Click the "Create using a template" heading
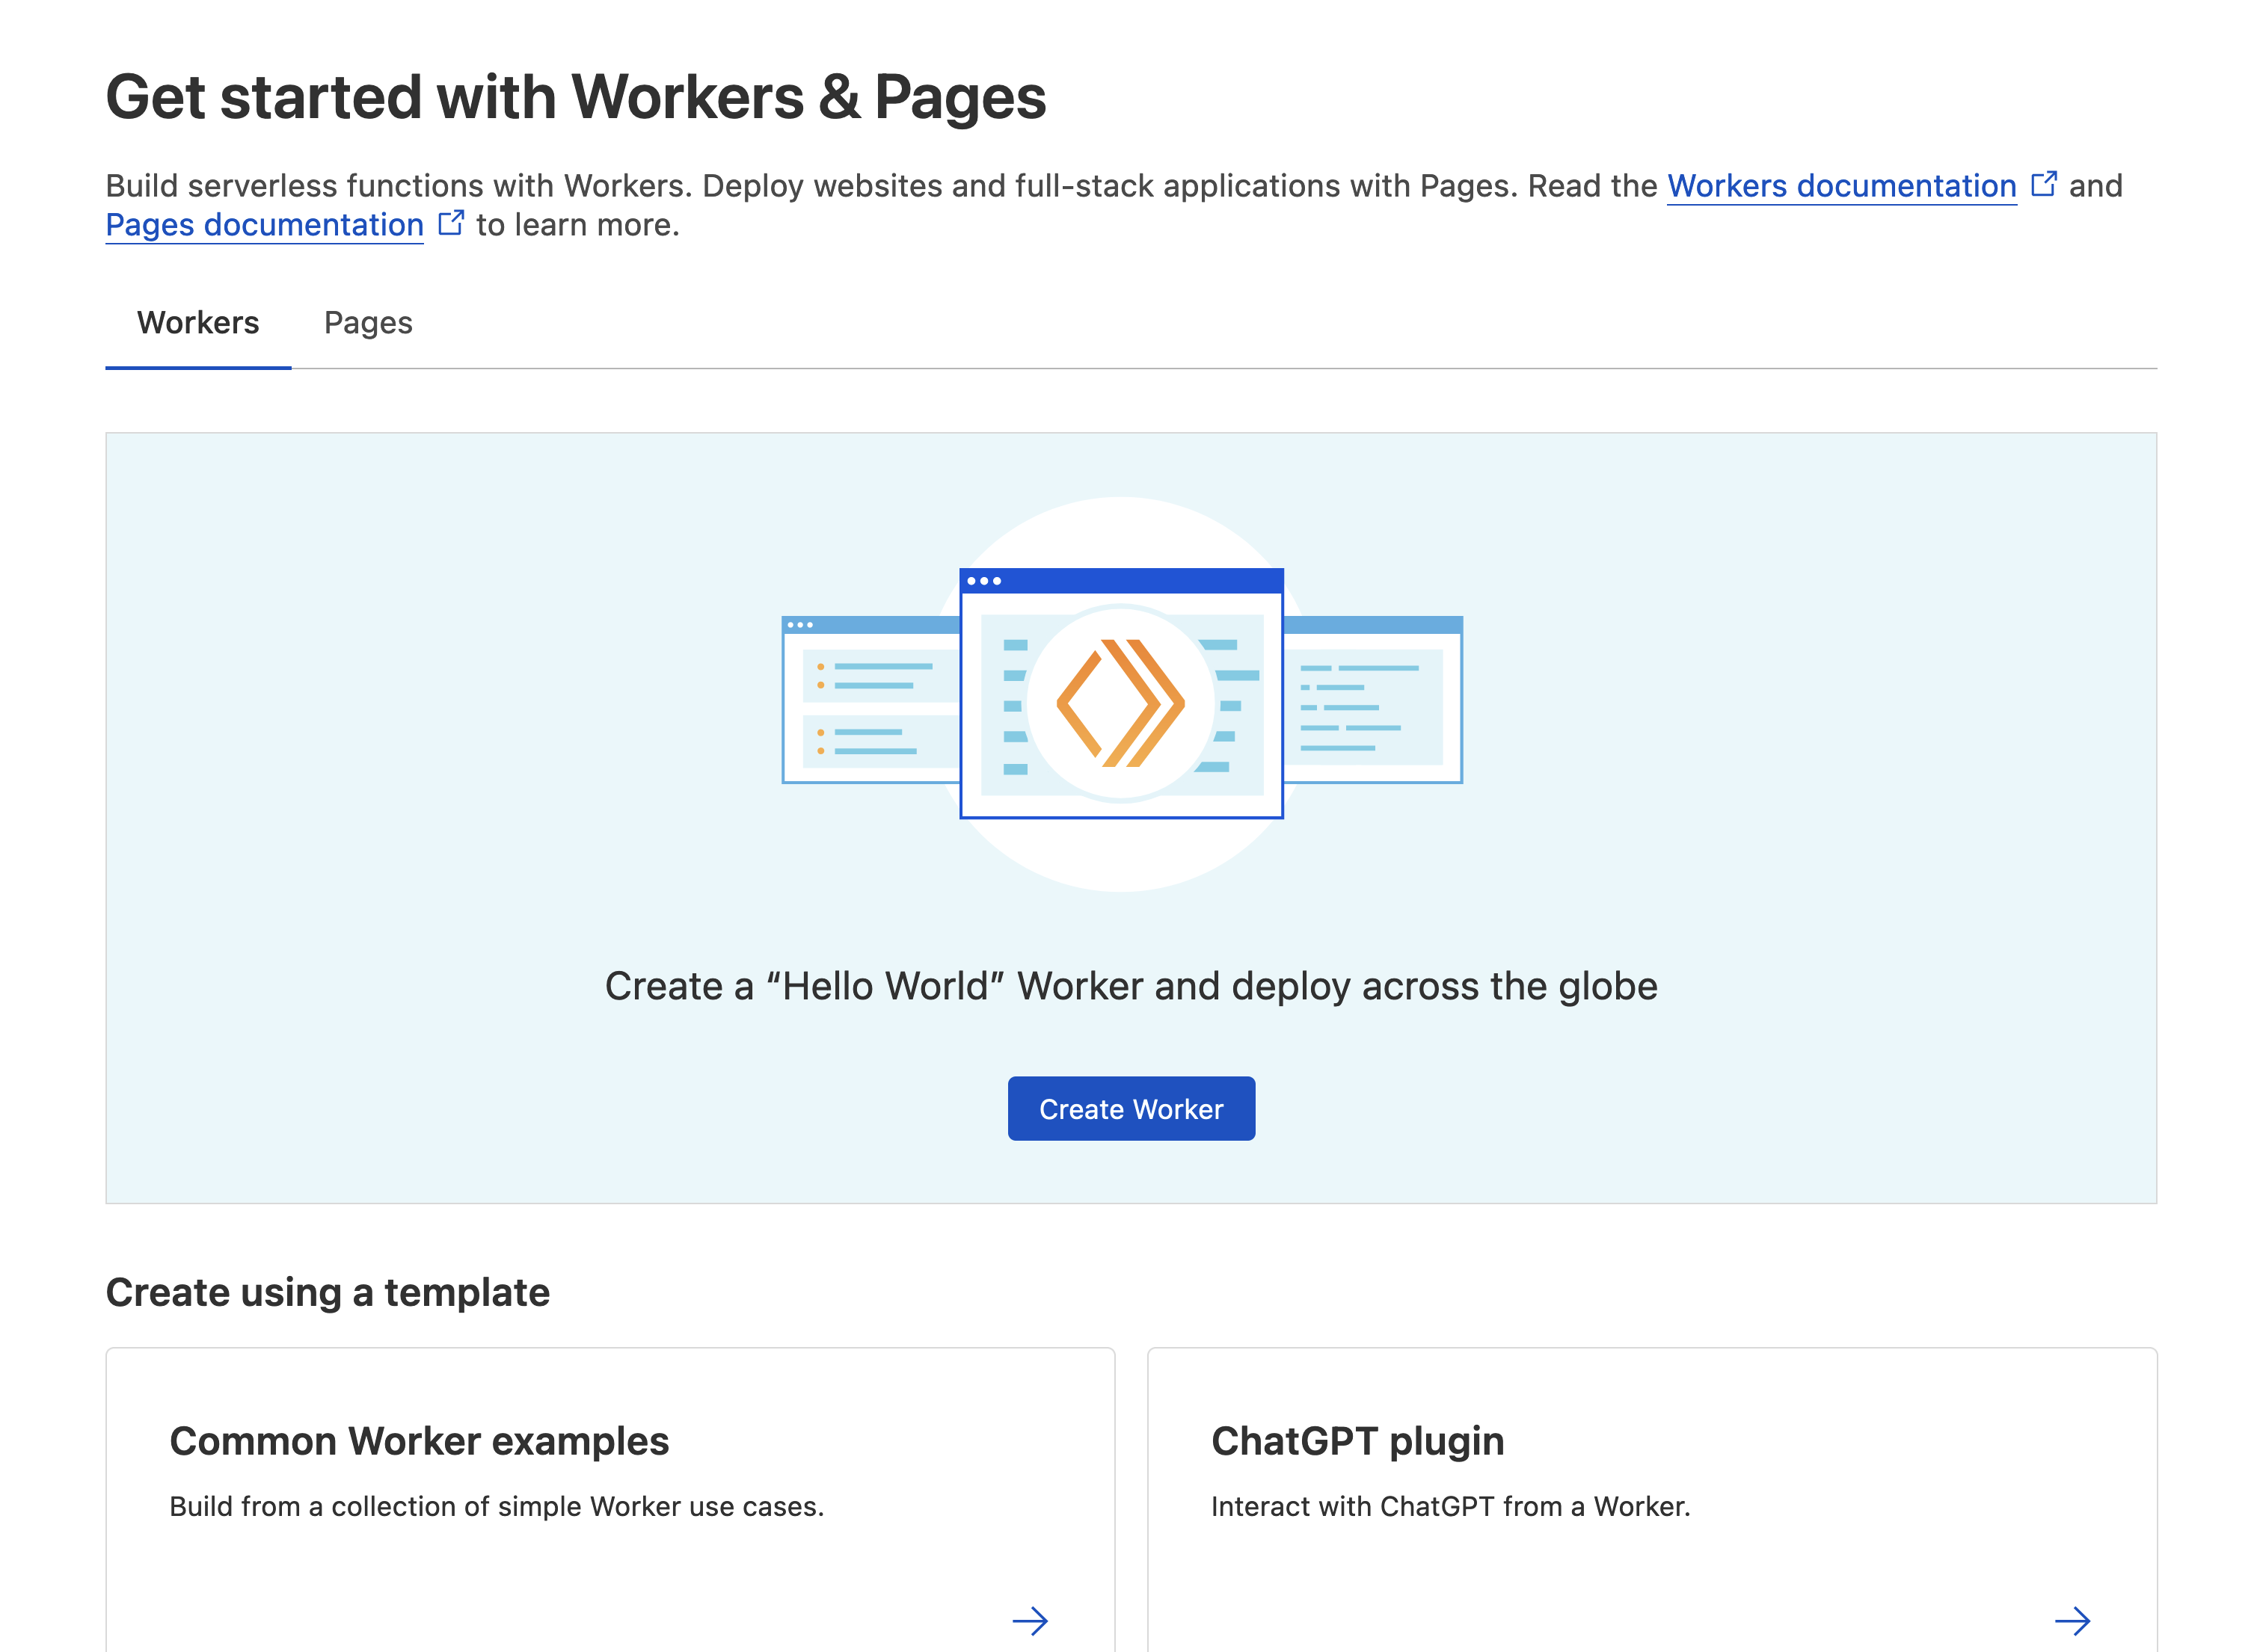This screenshot has height=1652, width=2263. (328, 1292)
